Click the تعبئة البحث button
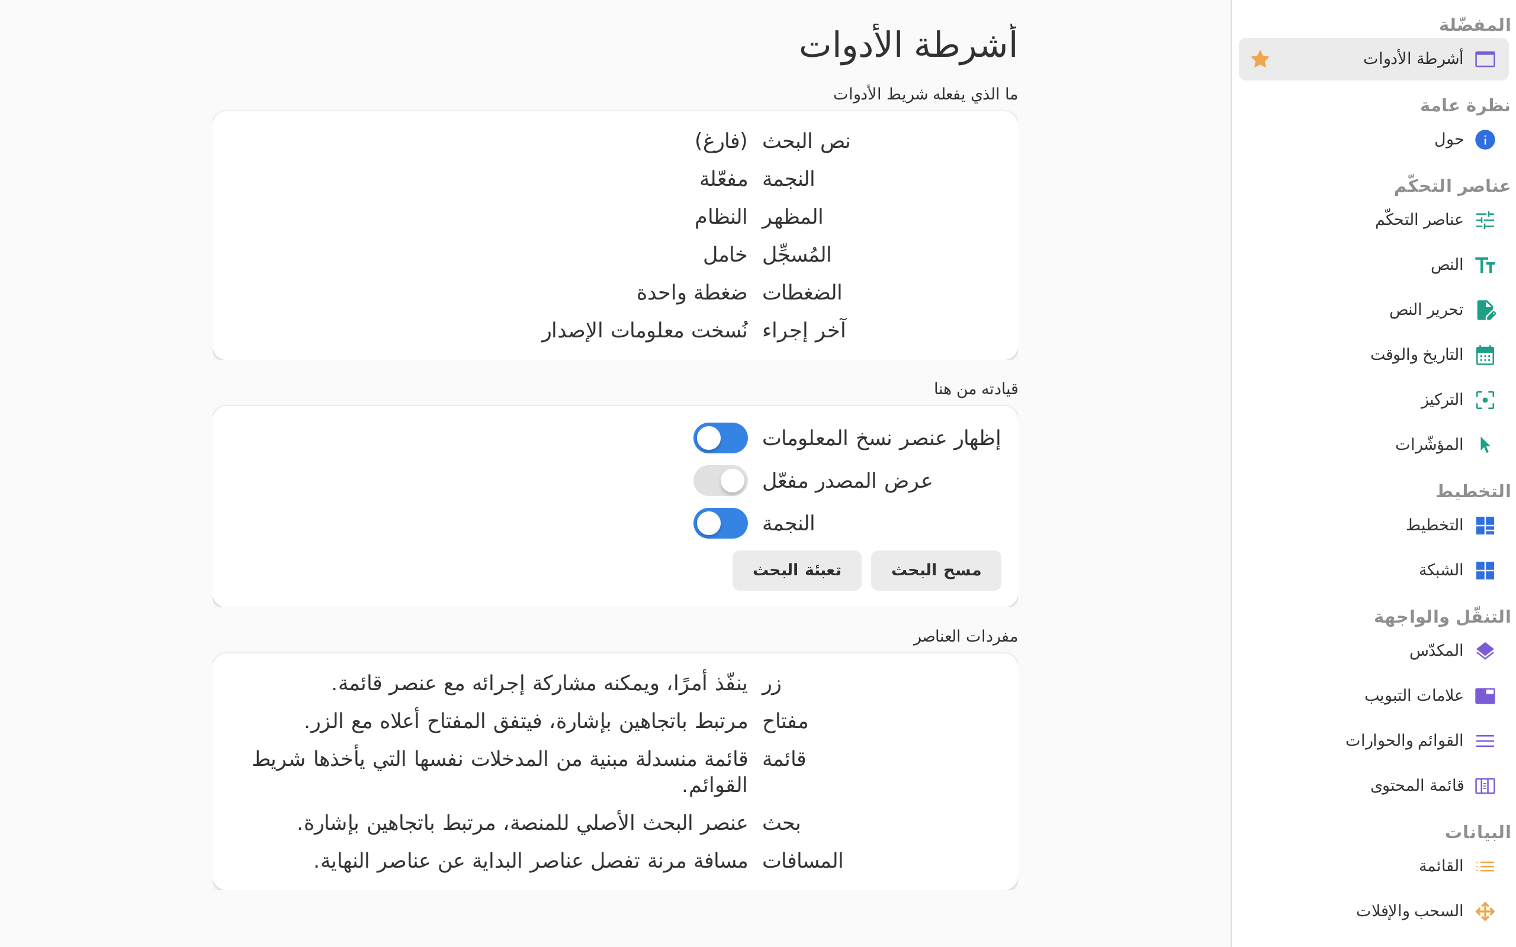 point(797,571)
